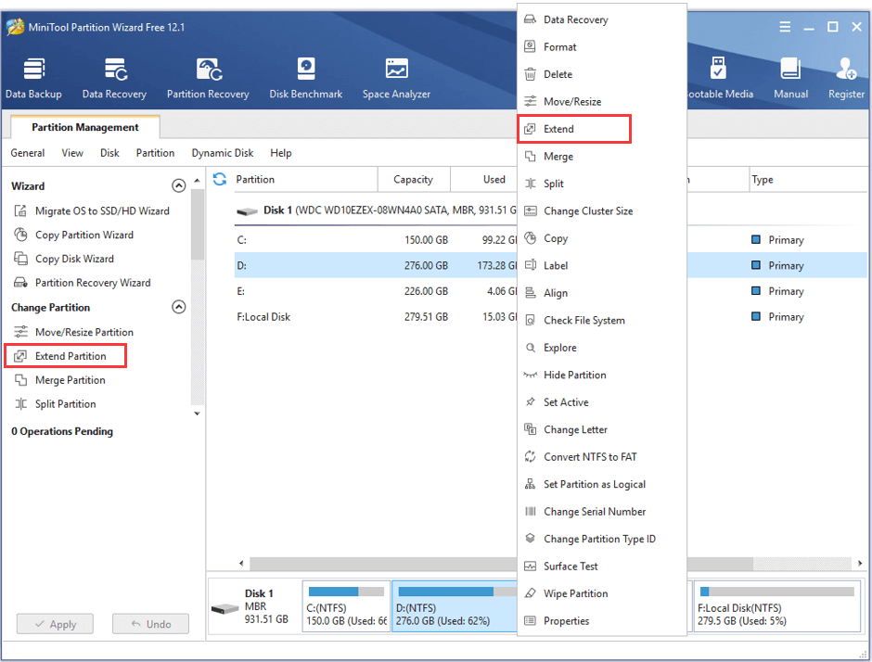Open the Manual icon
Screen dimensions: 872x662
pyautogui.click(x=790, y=78)
